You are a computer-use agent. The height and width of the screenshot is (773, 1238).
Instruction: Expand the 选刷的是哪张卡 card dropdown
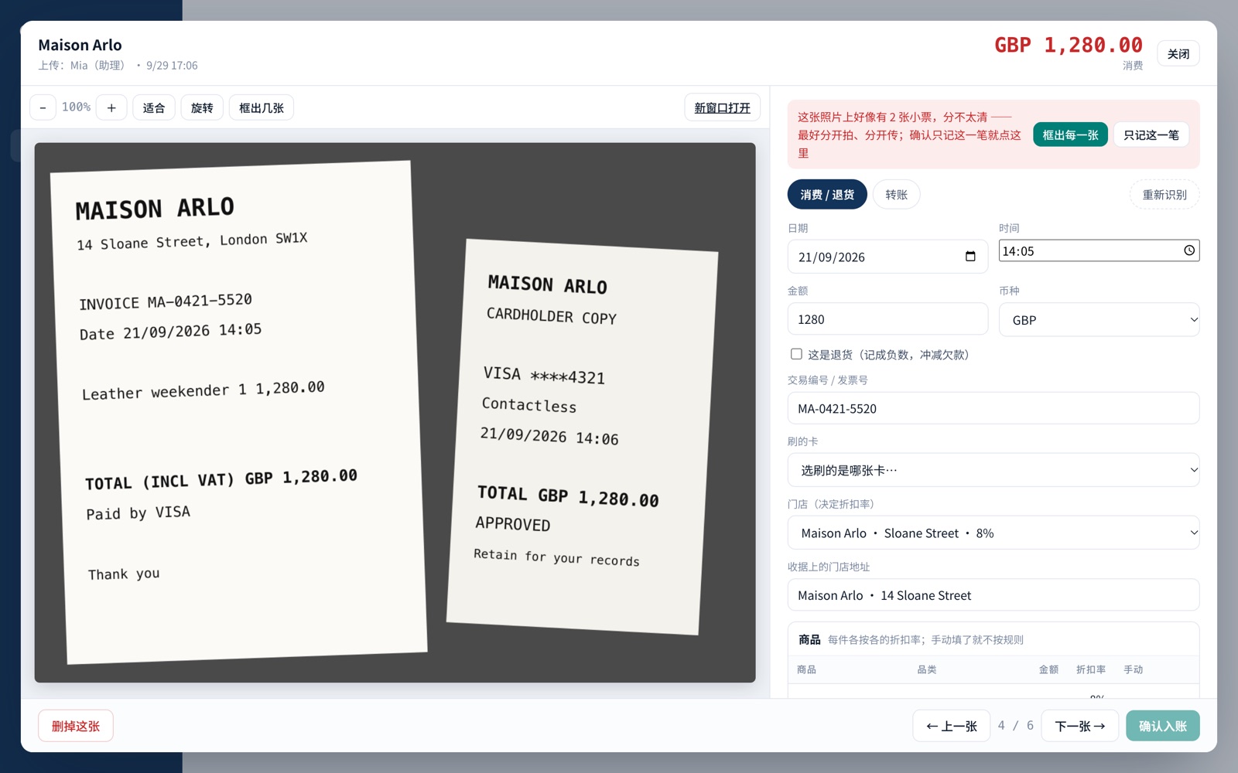[993, 470]
